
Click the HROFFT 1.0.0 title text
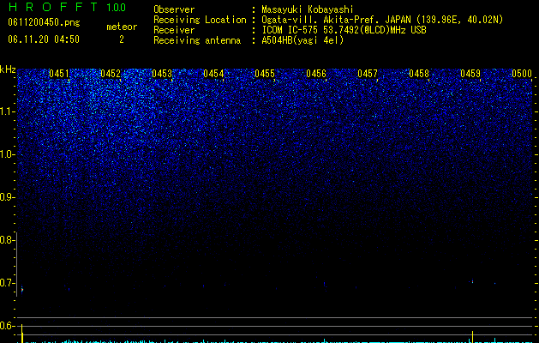click(x=67, y=7)
